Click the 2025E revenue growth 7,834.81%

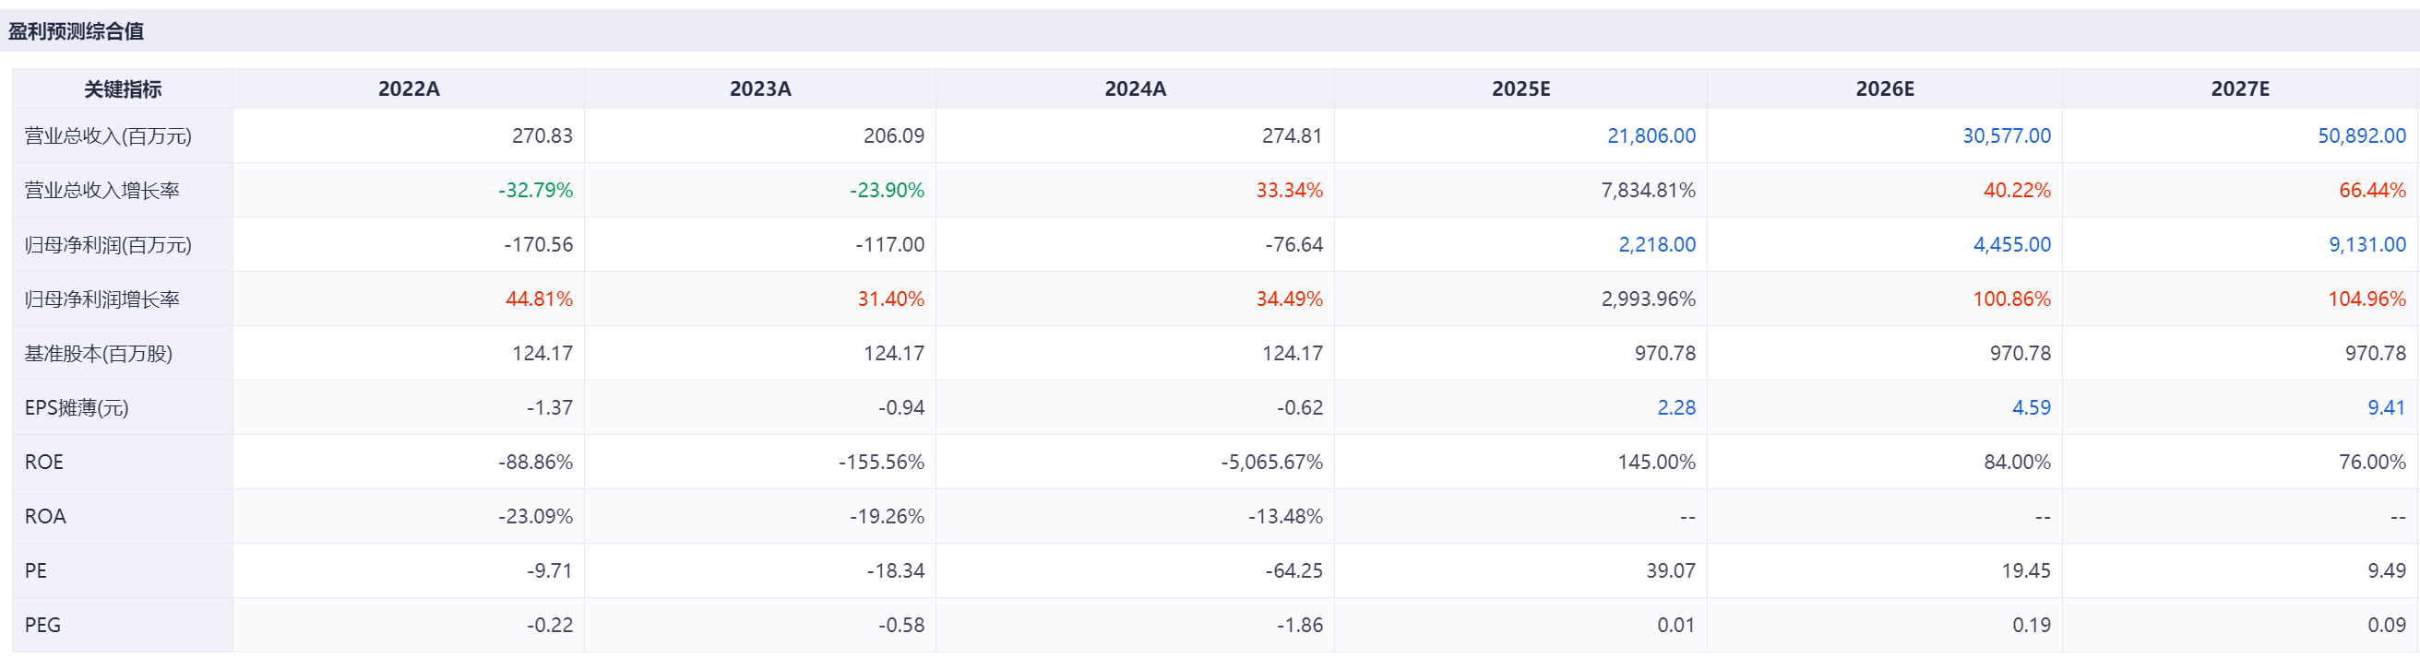click(x=1648, y=191)
